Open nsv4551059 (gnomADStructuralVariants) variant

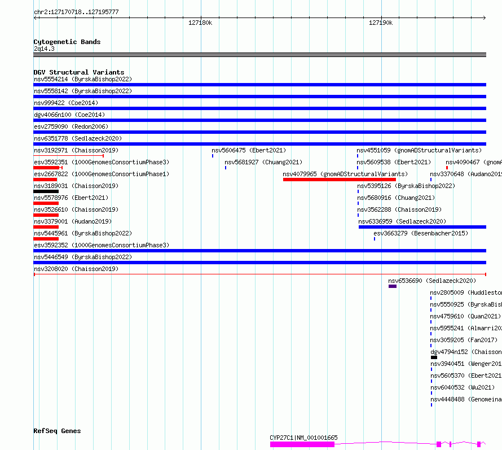coord(419,150)
